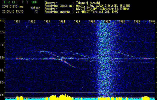The width and height of the screenshot is (157, 100).
Task: Click the 1940 time marker
Action: pyautogui.click(x=152, y=21)
